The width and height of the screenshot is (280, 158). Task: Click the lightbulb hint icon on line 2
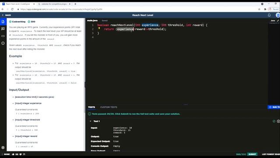pos(99,29)
